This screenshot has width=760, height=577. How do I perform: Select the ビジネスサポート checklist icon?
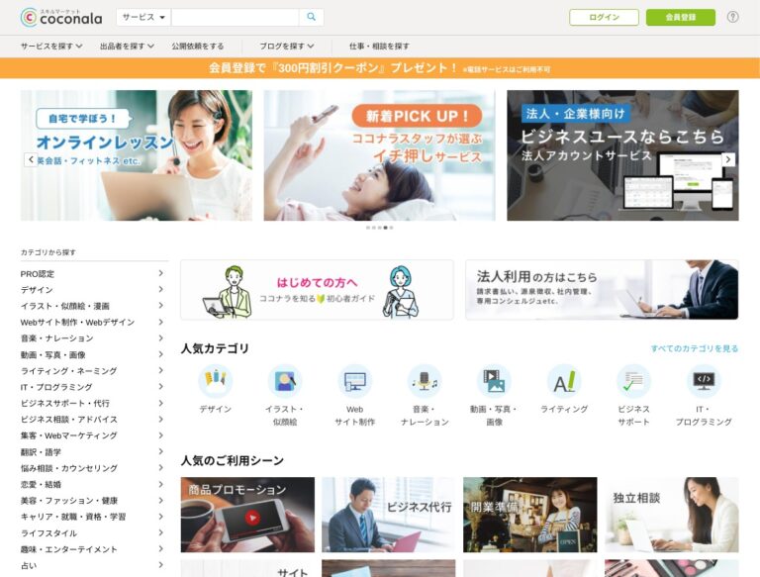tap(633, 381)
